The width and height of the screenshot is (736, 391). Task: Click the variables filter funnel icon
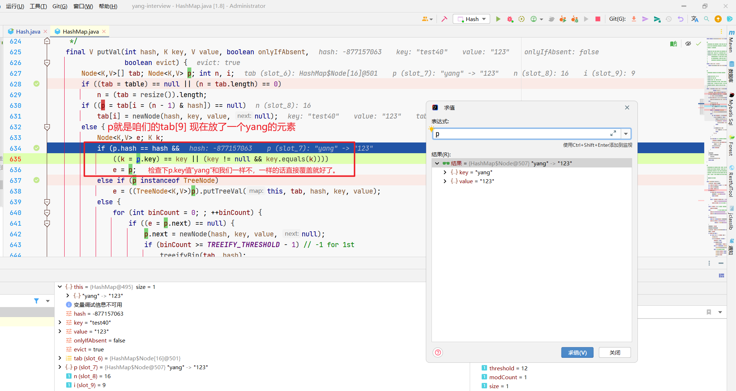coord(36,301)
